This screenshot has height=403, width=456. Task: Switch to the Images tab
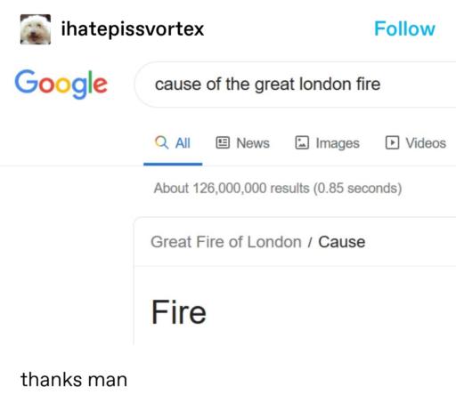(x=327, y=143)
